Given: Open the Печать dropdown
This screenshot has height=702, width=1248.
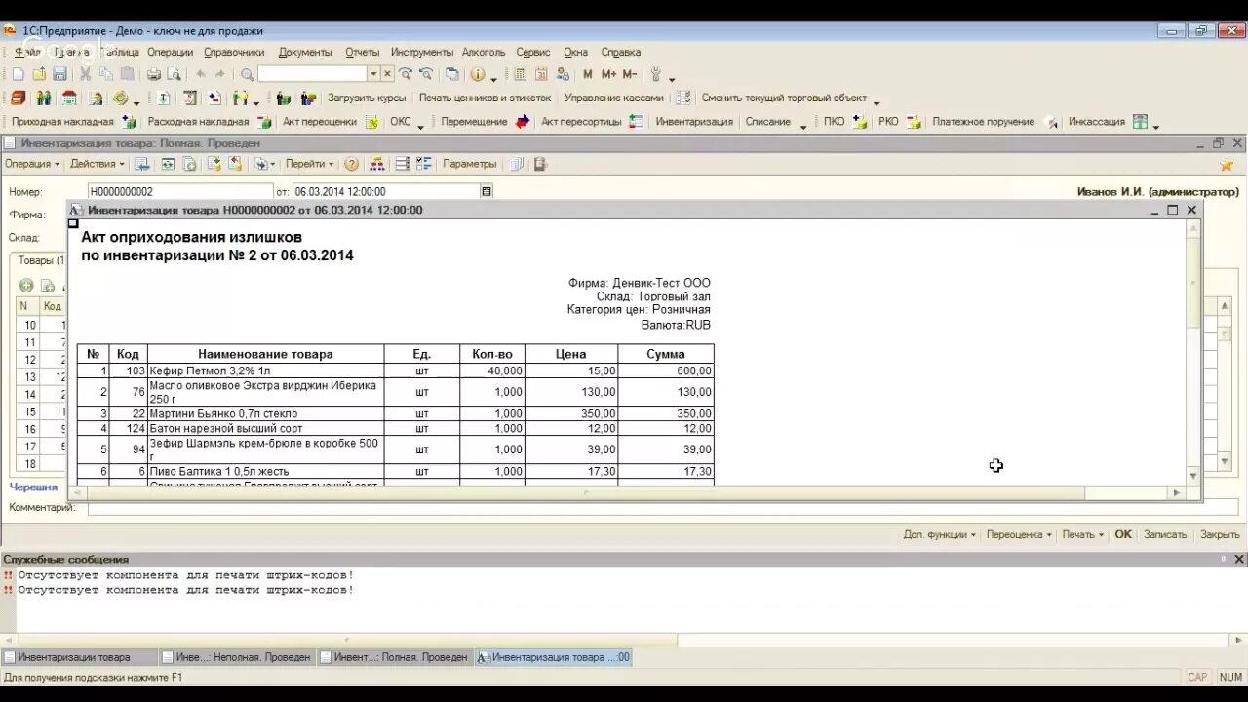Looking at the screenshot, I should point(1083,534).
